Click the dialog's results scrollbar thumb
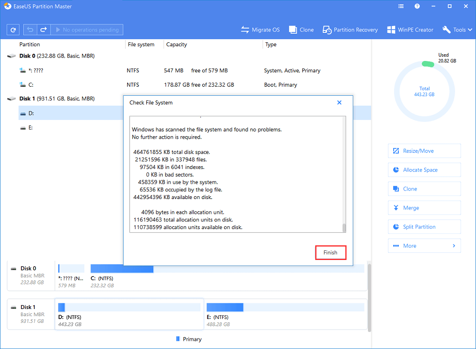Viewport: 476px width, 349px height. tap(344, 228)
